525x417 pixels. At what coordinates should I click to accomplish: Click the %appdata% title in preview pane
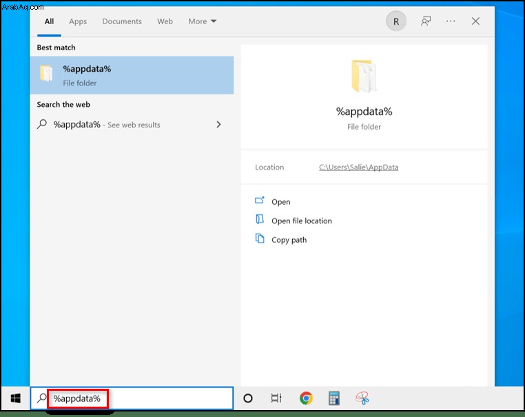tap(364, 112)
